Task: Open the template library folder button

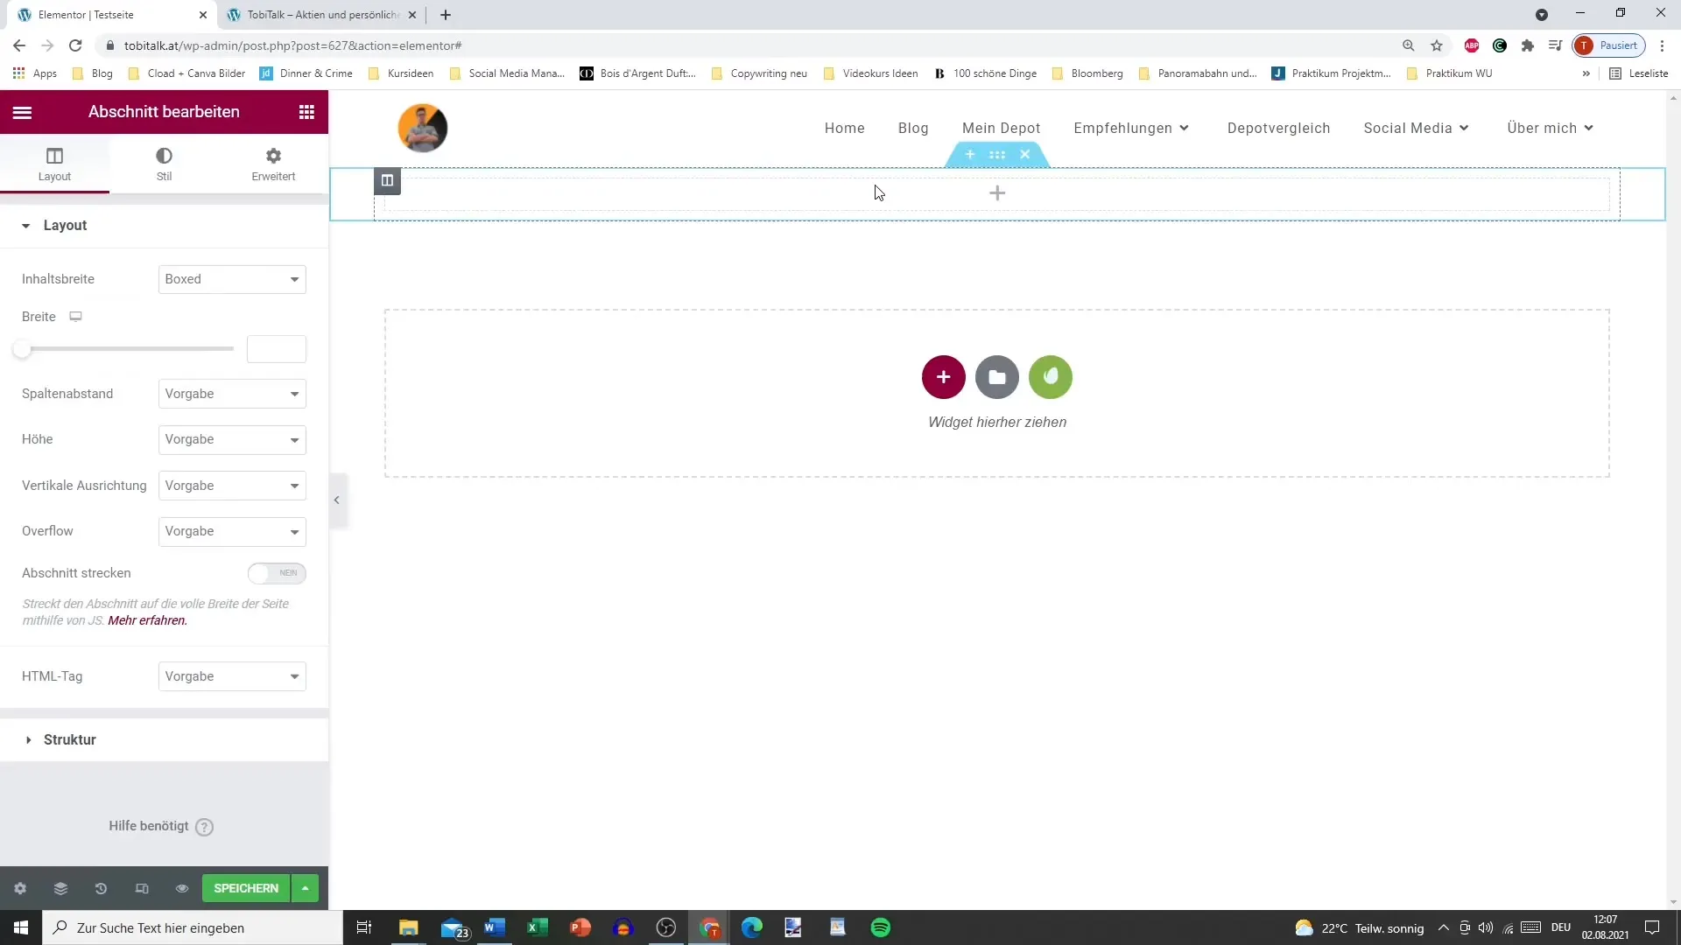Action: (x=997, y=377)
